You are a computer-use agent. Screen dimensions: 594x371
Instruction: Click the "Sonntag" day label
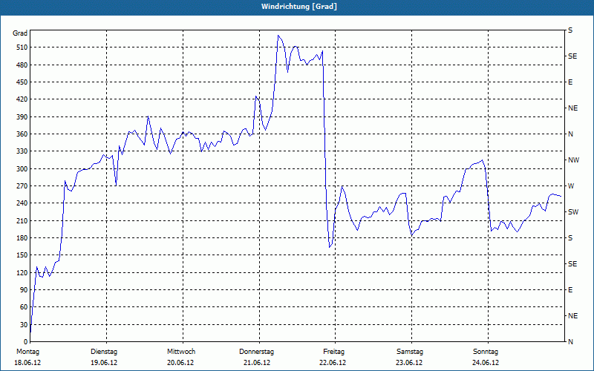point(486,352)
